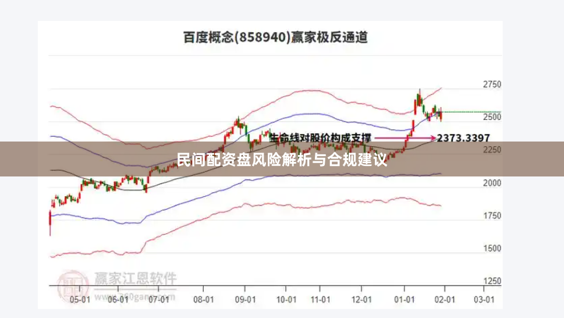The image size is (564, 318).
Task: Click the x-axis date 02-01
Action: tap(445, 299)
